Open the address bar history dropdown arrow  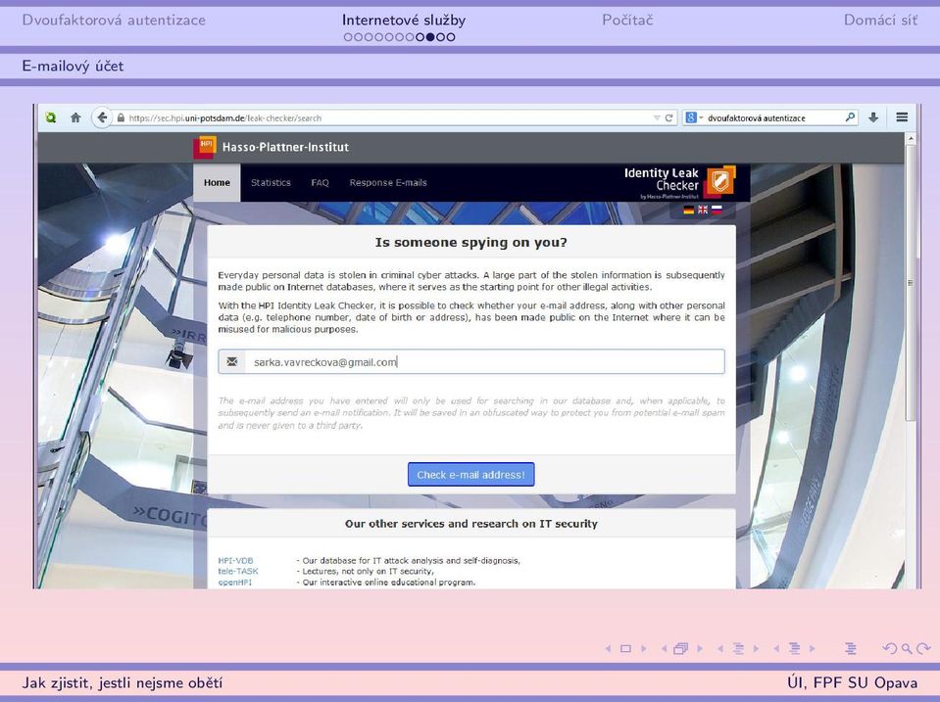[657, 118]
